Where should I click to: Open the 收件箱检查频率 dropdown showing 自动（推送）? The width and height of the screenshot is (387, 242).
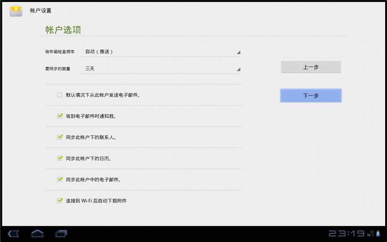(161, 52)
